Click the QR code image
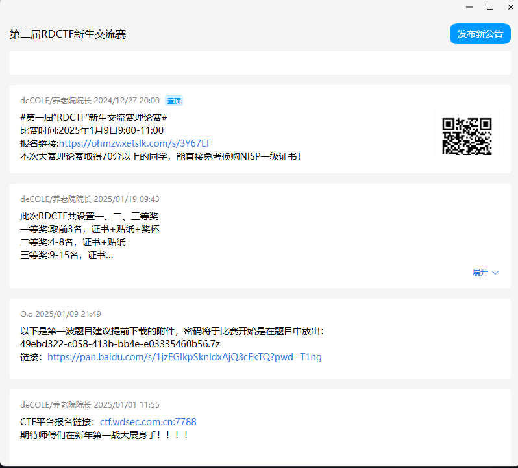Image resolution: width=518 pixels, height=468 pixels. 467,136
